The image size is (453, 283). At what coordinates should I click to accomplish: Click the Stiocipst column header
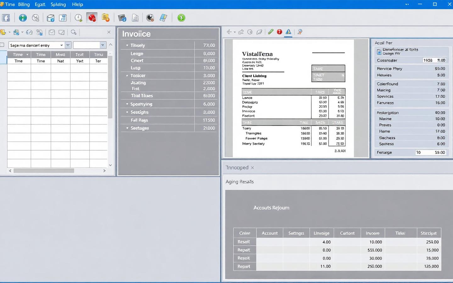428,233
